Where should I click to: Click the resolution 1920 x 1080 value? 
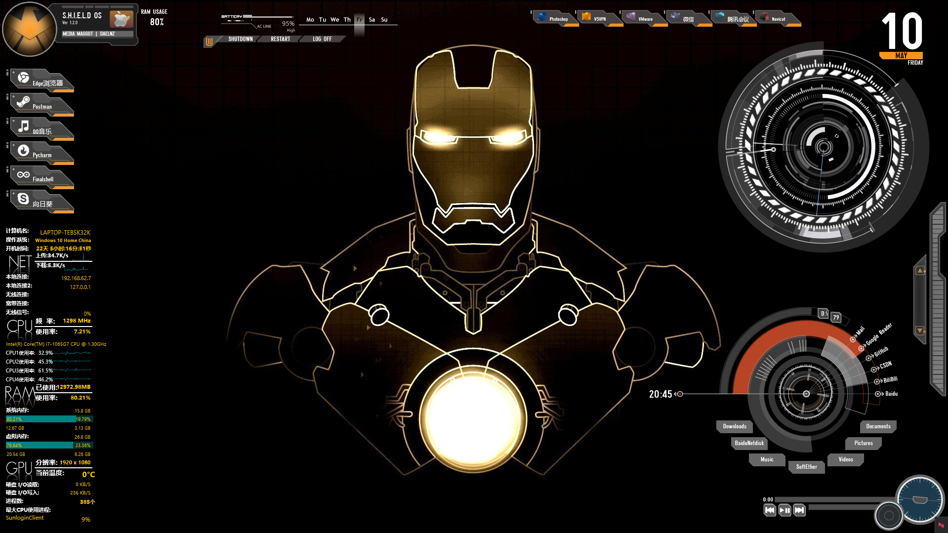coord(75,462)
